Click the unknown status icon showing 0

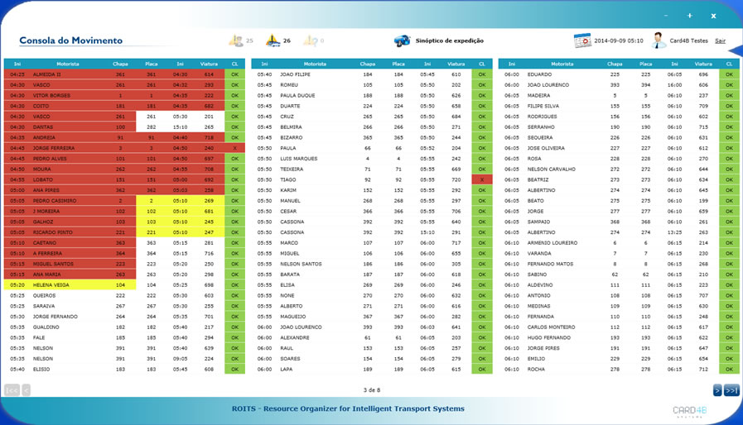pos(310,41)
